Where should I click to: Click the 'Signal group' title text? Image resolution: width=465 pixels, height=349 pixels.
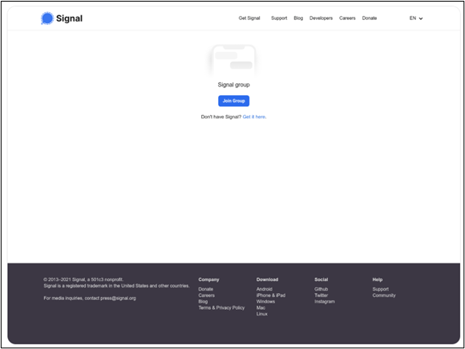(x=233, y=85)
